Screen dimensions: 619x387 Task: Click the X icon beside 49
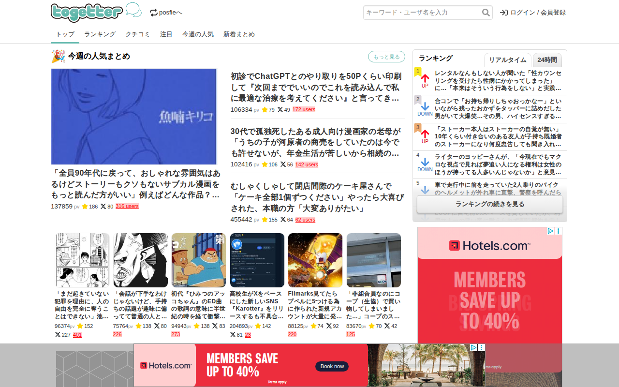coord(280,110)
